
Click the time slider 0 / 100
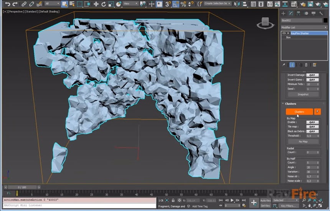(22, 187)
